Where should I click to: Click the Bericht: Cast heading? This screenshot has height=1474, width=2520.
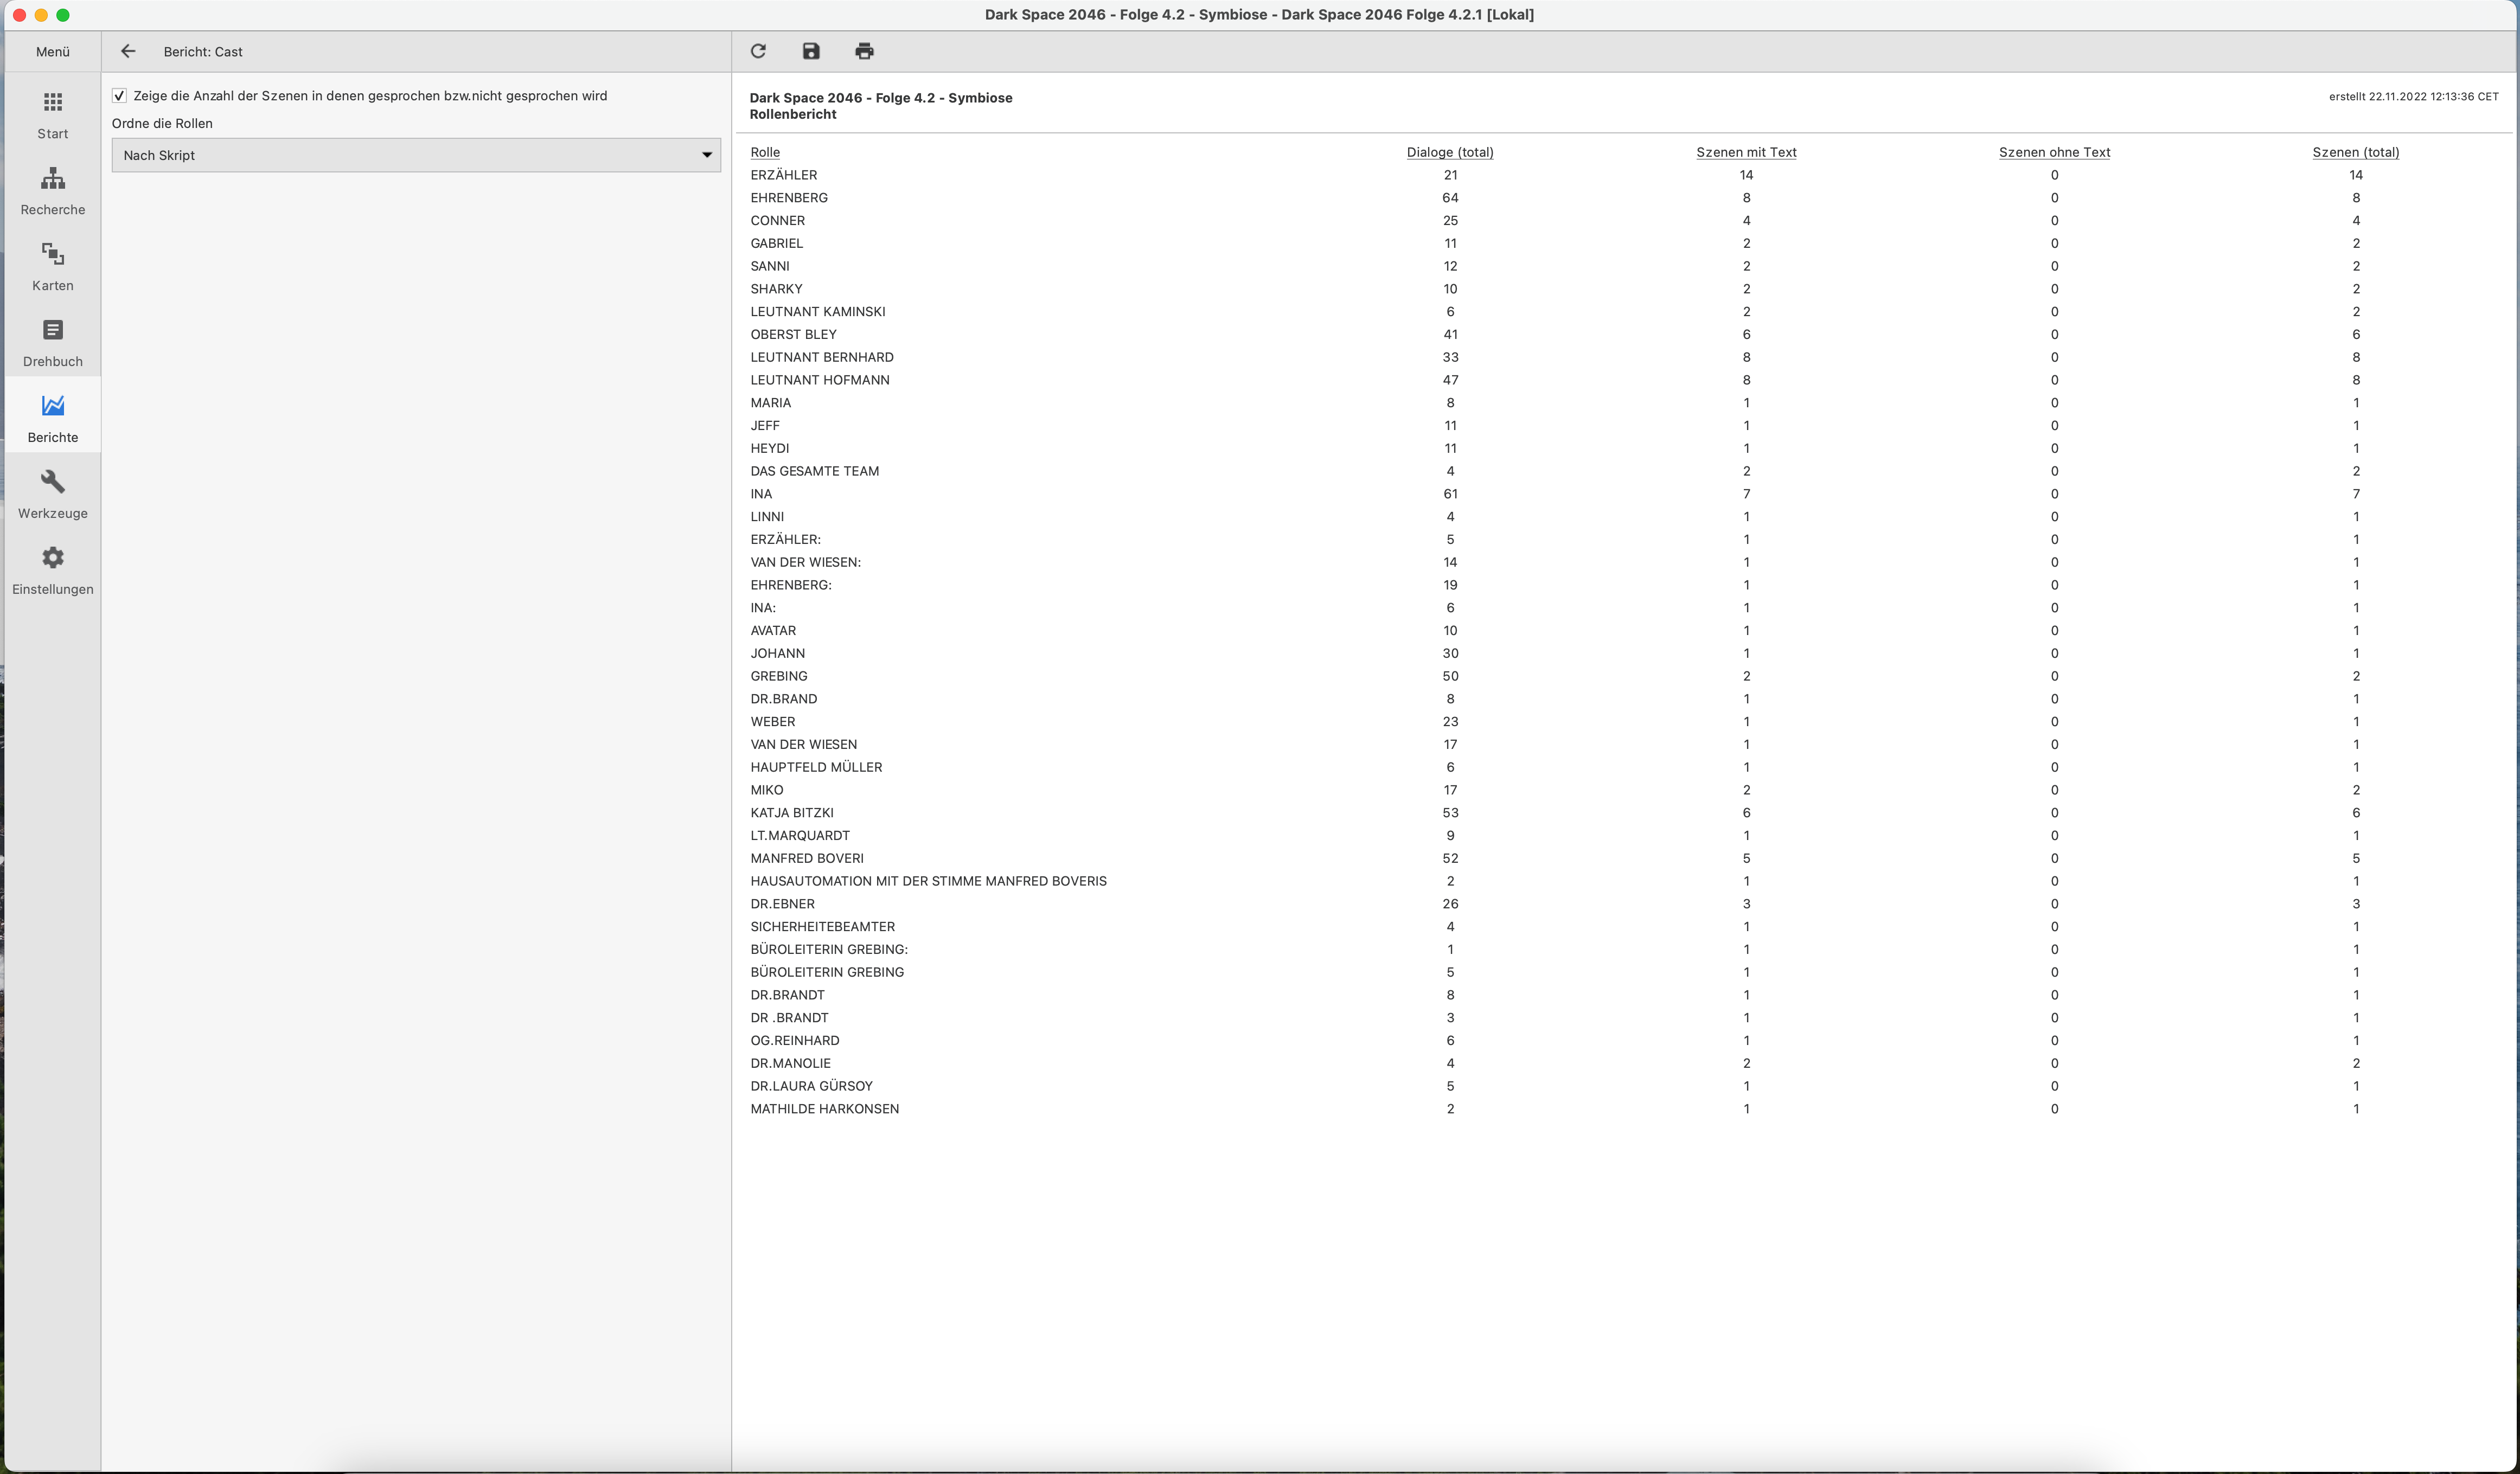point(203,52)
